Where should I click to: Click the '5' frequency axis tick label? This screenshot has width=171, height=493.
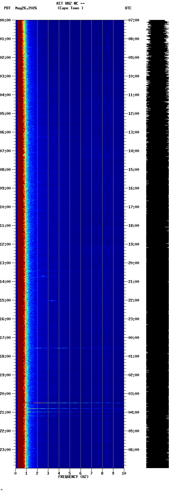pos(70,473)
